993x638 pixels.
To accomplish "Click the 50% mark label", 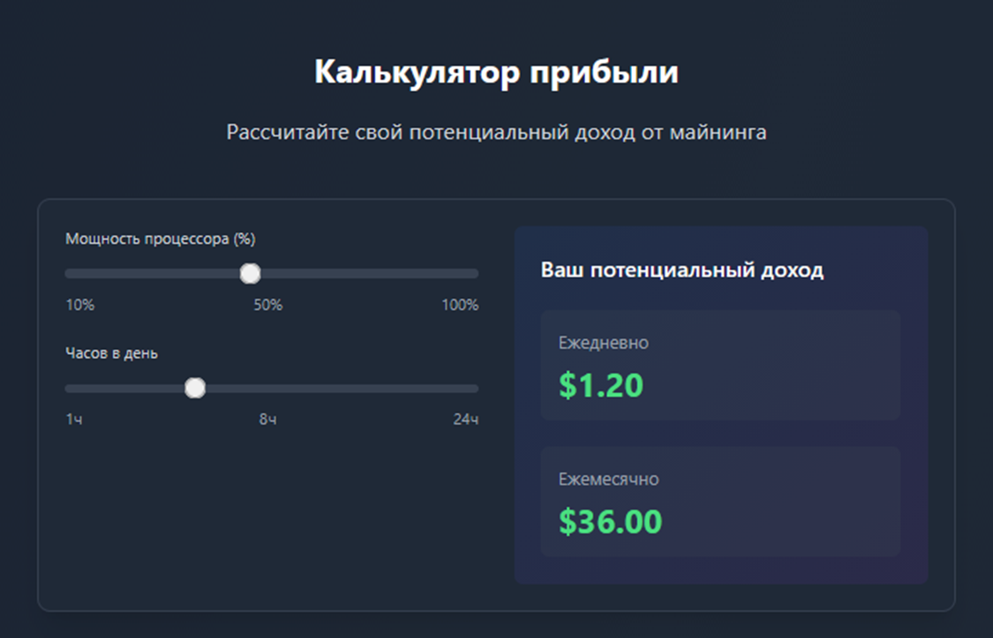I will click(x=268, y=305).
